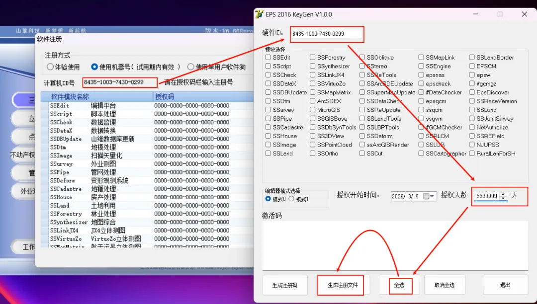Tick the NJUPSS module checkbox

click(x=472, y=145)
